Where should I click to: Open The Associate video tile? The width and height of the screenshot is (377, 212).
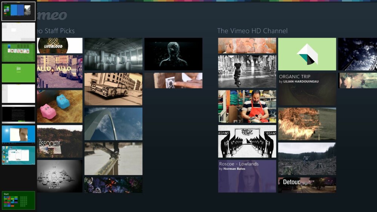pos(60,141)
